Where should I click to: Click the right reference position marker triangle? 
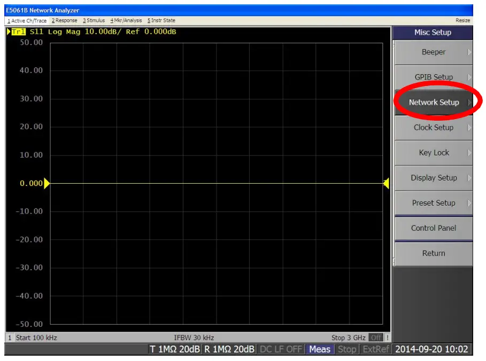pos(386,183)
